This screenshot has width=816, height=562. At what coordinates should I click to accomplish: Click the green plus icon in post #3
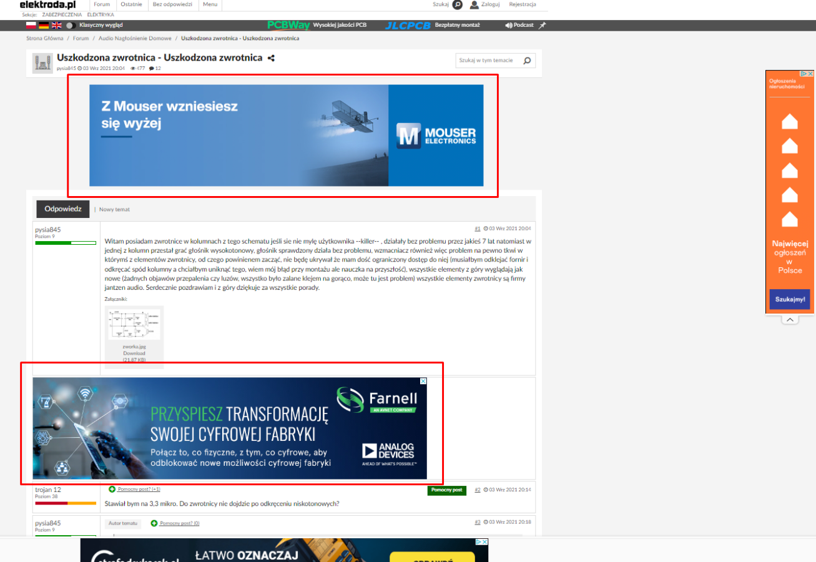(154, 523)
